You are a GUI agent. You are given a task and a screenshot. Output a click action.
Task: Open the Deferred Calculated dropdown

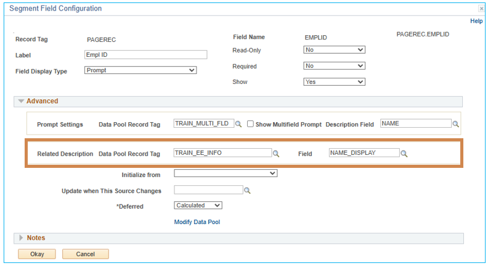click(x=198, y=205)
